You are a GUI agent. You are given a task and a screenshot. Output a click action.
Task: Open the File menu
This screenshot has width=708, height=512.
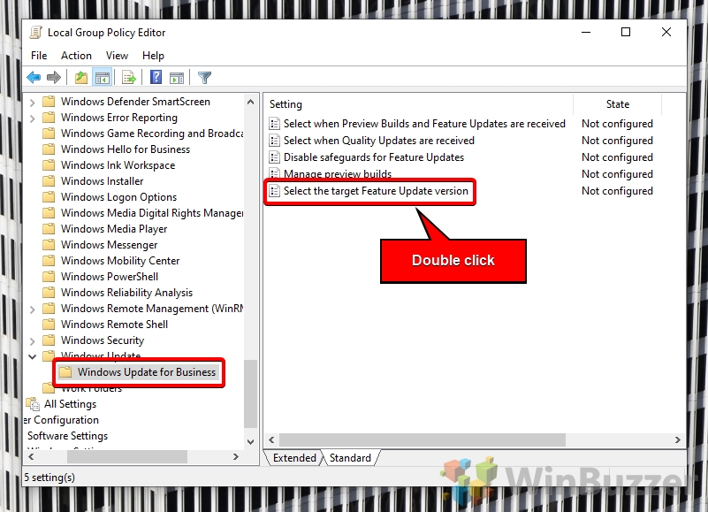(x=39, y=55)
